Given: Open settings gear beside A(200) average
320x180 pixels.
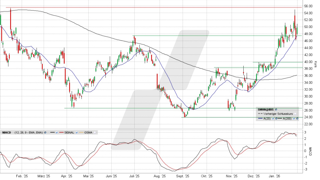Looking at the screenshot, I should [297, 118].
